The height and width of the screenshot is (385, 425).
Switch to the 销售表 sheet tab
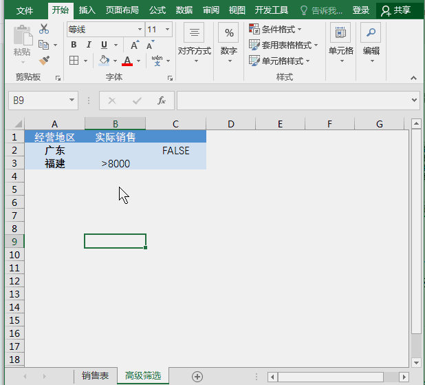95,376
